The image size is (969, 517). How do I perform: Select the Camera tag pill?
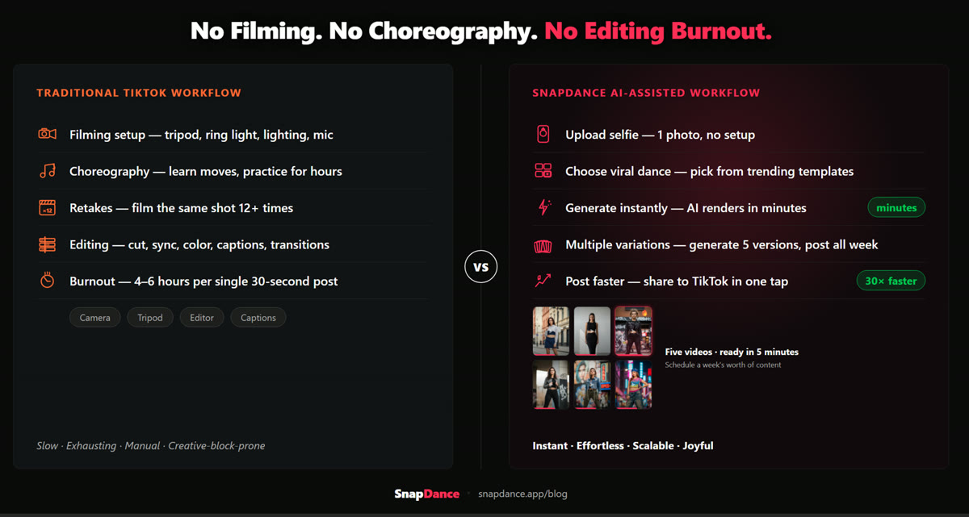point(95,318)
